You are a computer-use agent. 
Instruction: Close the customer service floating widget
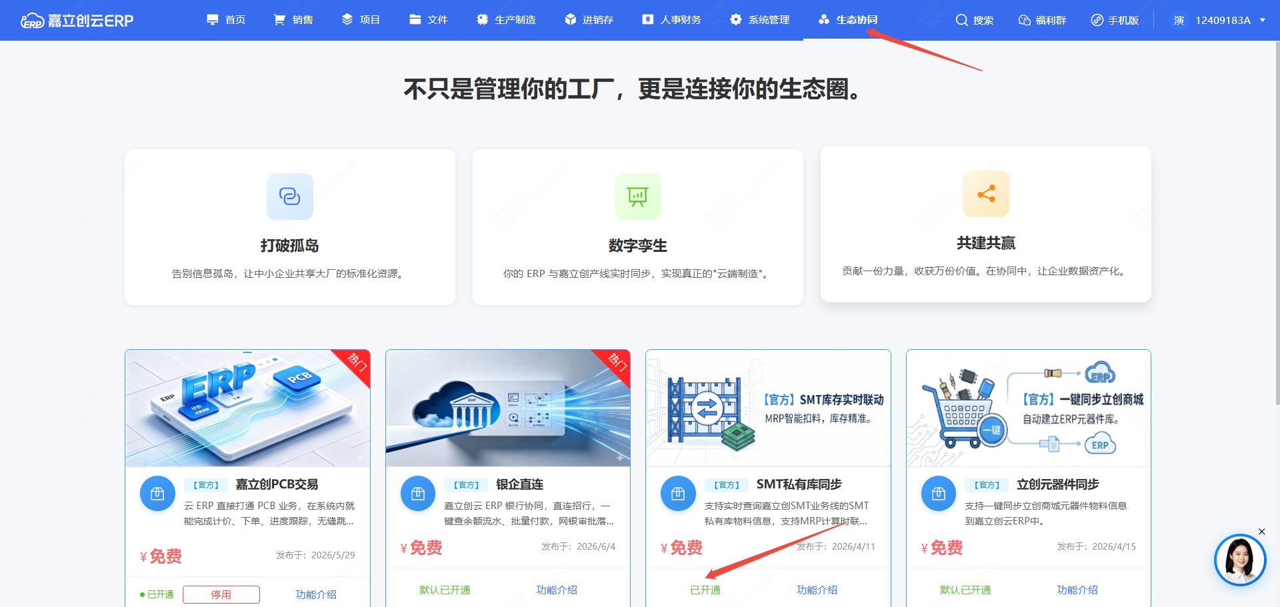(x=1261, y=532)
